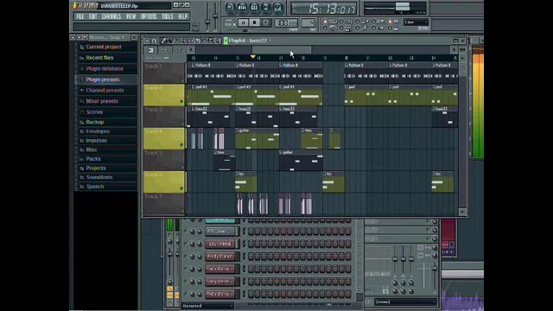Expand Plugin database in browser

click(x=105, y=69)
